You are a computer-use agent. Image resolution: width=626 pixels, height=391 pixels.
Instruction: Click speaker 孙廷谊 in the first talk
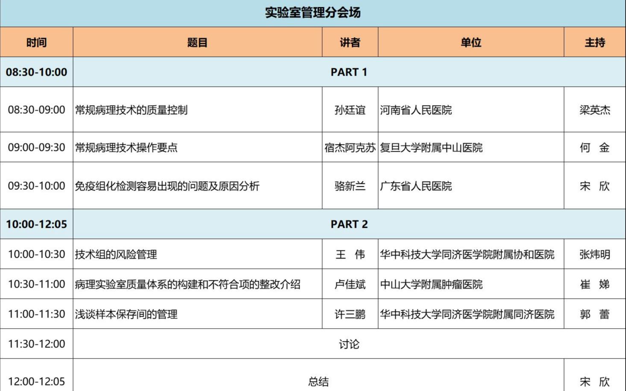click(x=349, y=110)
